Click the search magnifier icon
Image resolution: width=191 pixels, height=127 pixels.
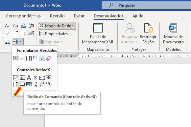click(x=111, y=5)
